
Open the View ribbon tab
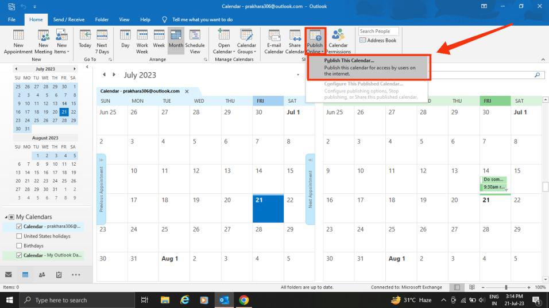pos(124,20)
